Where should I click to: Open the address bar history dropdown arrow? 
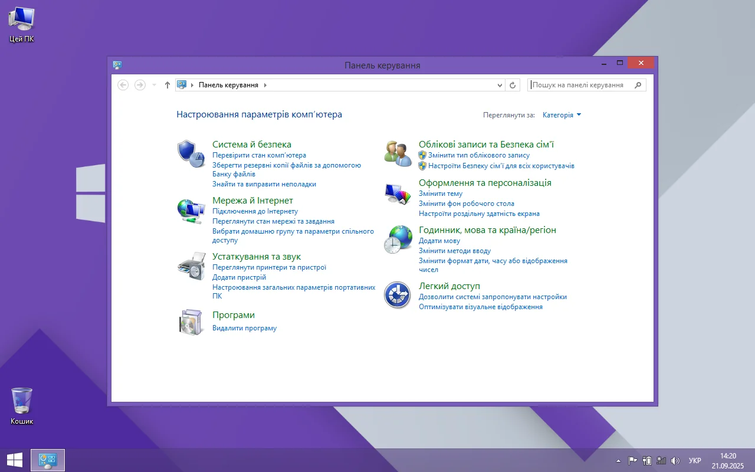(x=500, y=85)
